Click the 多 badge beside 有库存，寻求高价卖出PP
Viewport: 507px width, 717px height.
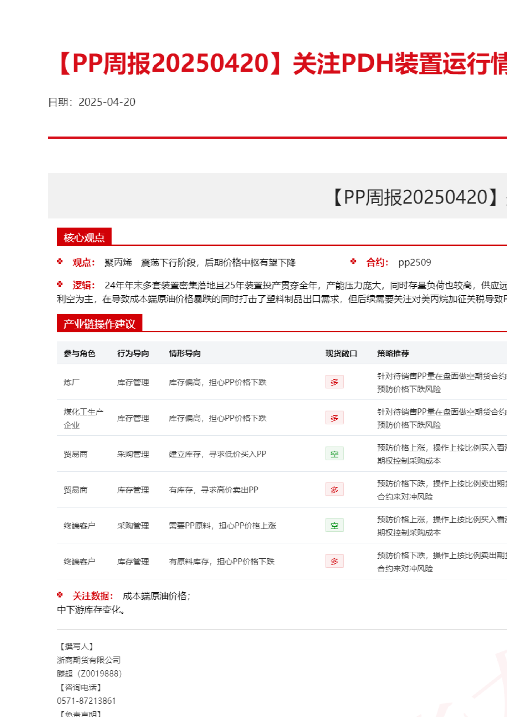(334, 490)
